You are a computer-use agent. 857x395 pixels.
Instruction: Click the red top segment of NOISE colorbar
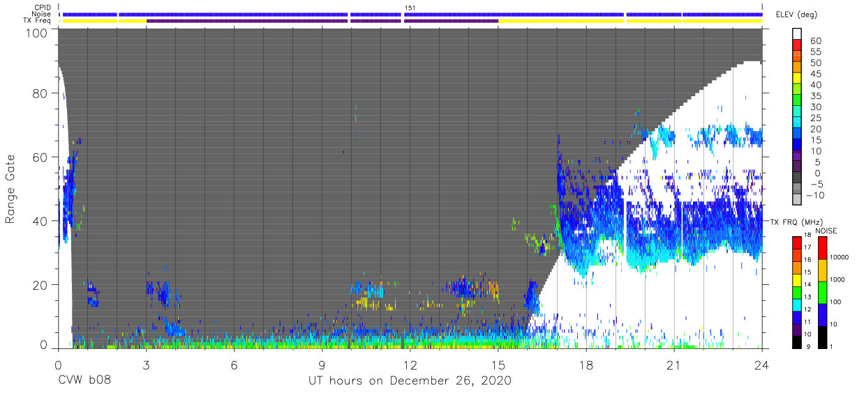click(x=823, y=248)
